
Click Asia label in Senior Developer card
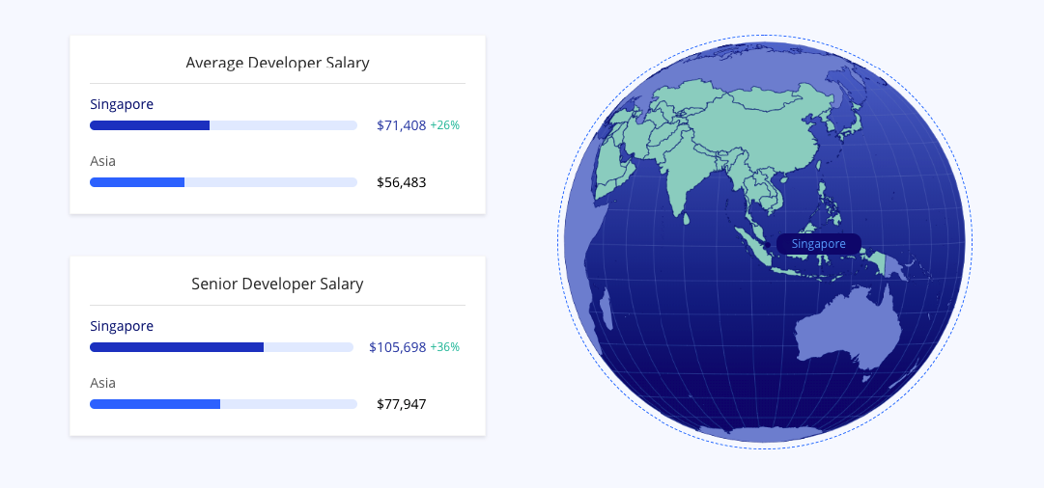102,383
